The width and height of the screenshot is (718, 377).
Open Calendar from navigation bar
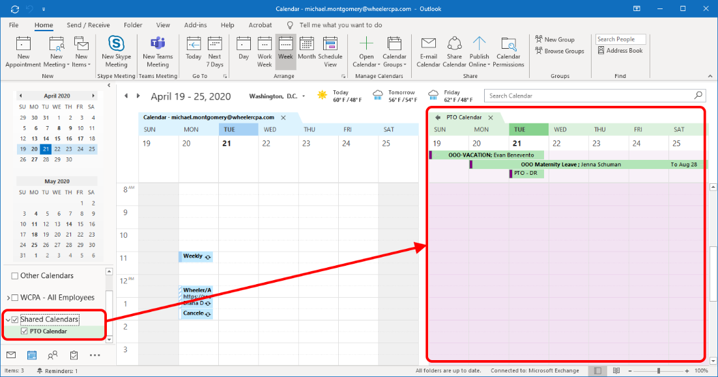(x=31, y=355)
